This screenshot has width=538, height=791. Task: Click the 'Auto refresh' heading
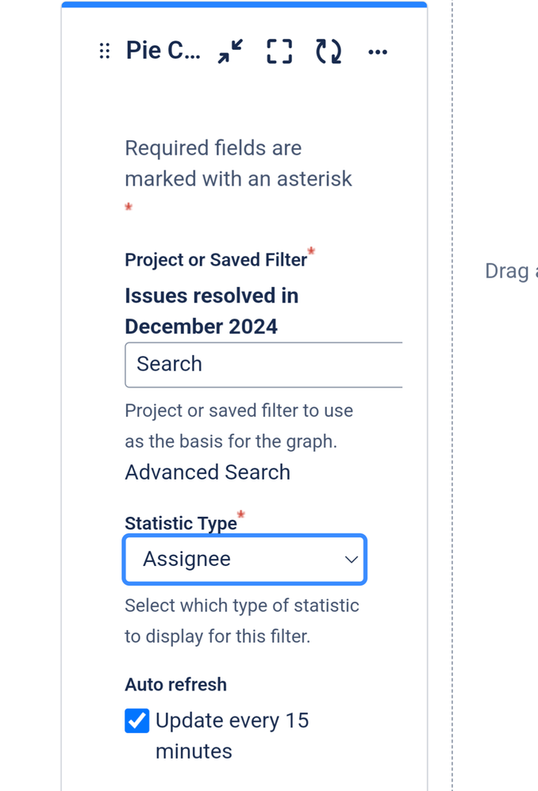[x=175, y=685]
